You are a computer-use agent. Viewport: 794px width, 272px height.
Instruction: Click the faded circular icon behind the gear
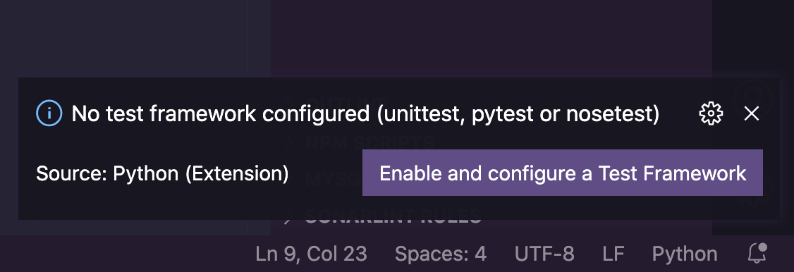click(754, 96)
